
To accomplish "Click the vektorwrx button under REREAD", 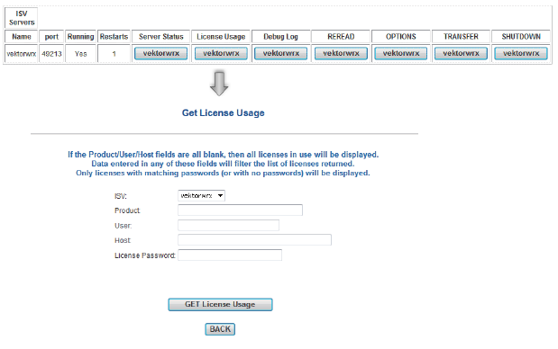I will pyautogui.click(x=341, y=54).
